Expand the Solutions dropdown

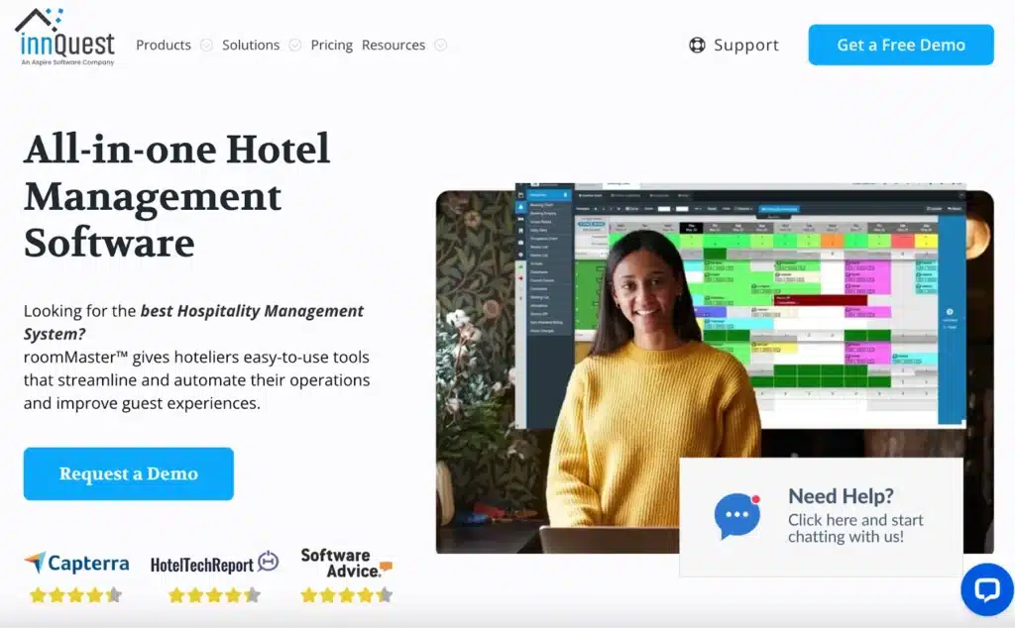point(250,45)
